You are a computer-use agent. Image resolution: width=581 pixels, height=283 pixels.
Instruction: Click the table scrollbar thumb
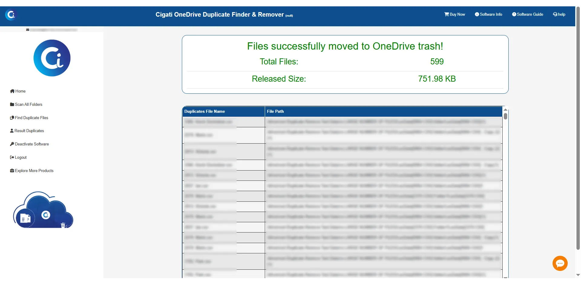tap(505, 116)
